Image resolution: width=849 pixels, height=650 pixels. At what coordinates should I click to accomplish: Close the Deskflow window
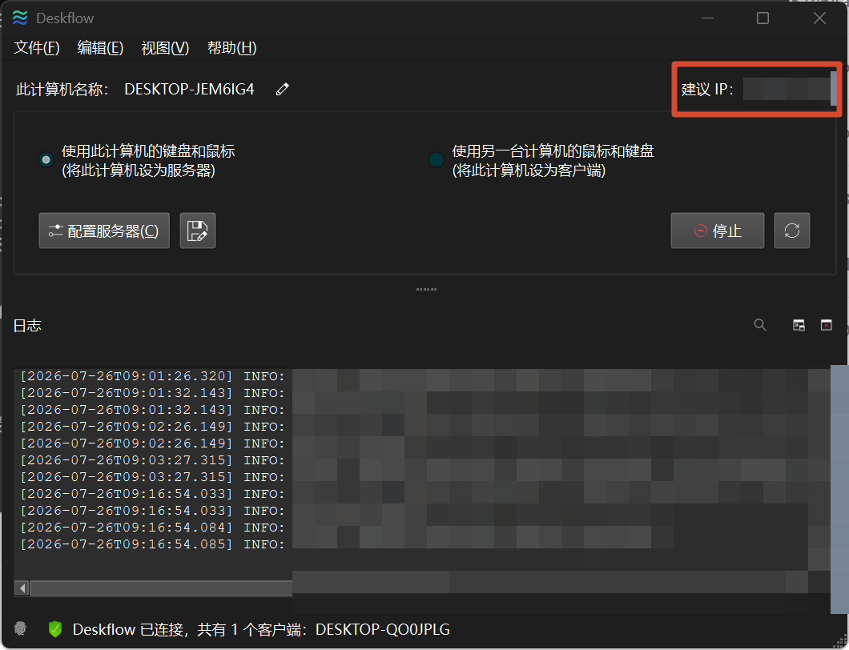coord(819,18)
